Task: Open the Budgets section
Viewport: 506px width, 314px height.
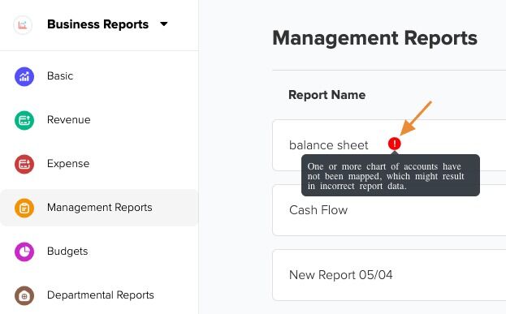Action: 67,252
